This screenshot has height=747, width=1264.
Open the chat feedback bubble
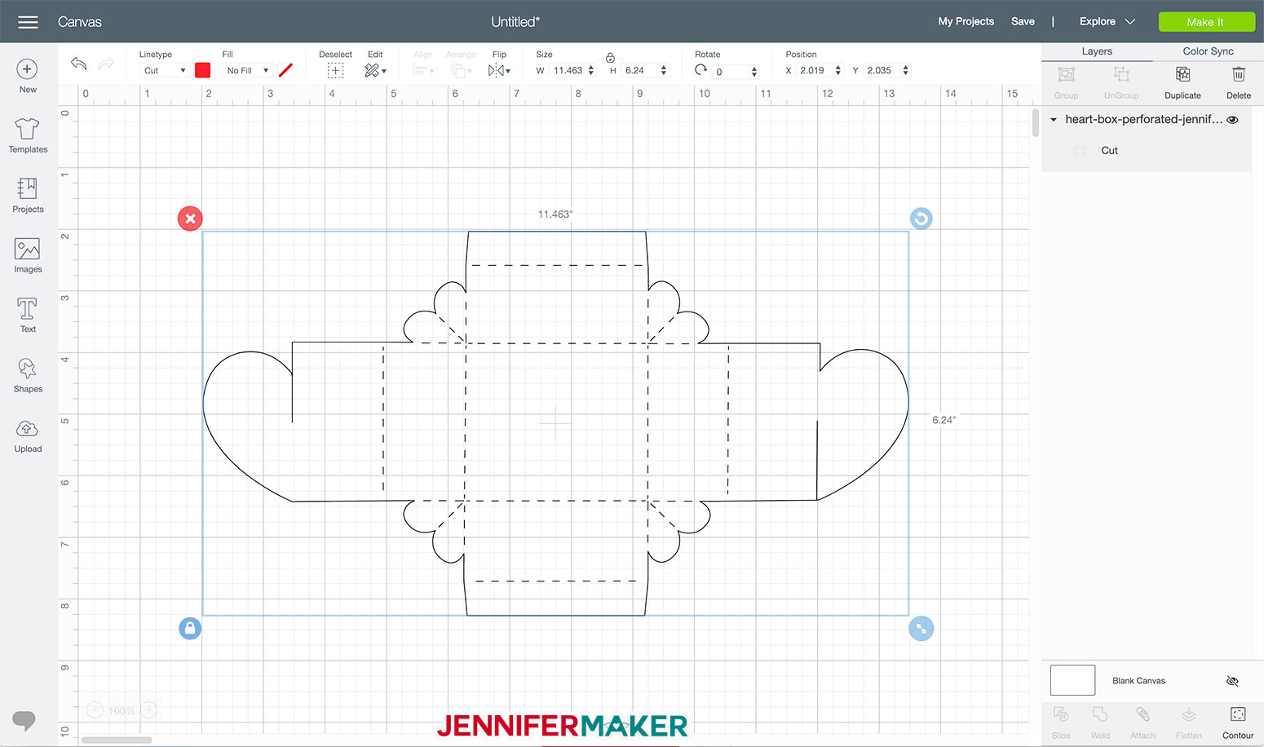(x=24, y=721)
